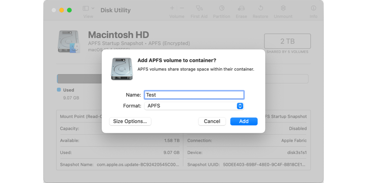Click the dialog's hard drive icon
Viewport: 367px width, 183px height.
click(122, 69)
